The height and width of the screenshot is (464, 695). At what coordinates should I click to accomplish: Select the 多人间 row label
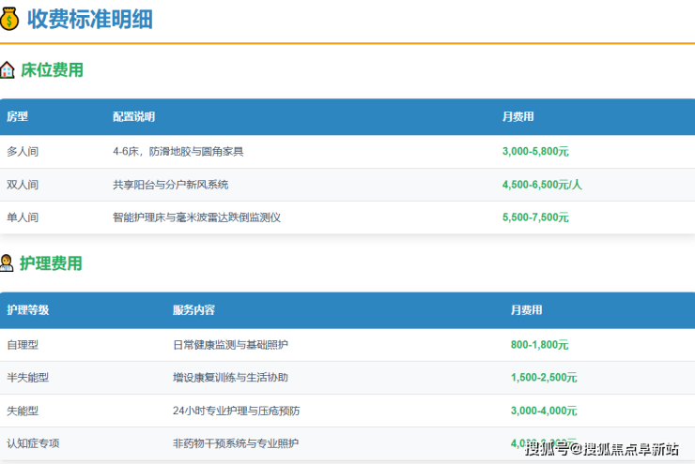coord(23,152)
